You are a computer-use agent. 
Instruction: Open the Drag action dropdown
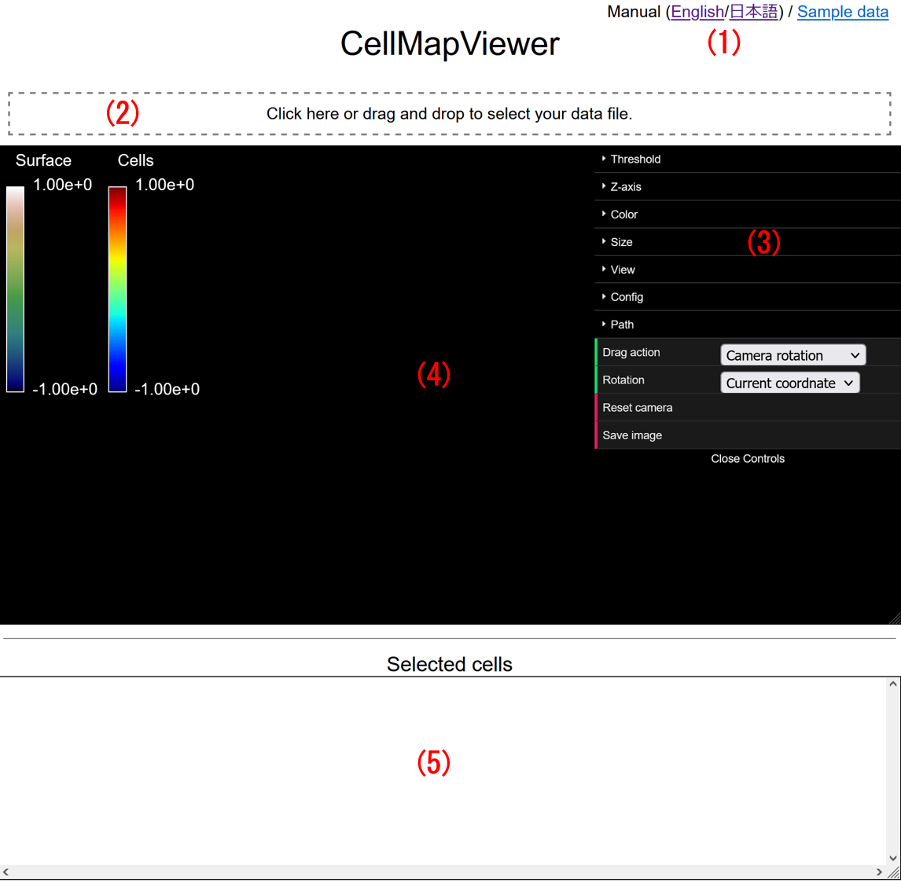click(793, 354)
